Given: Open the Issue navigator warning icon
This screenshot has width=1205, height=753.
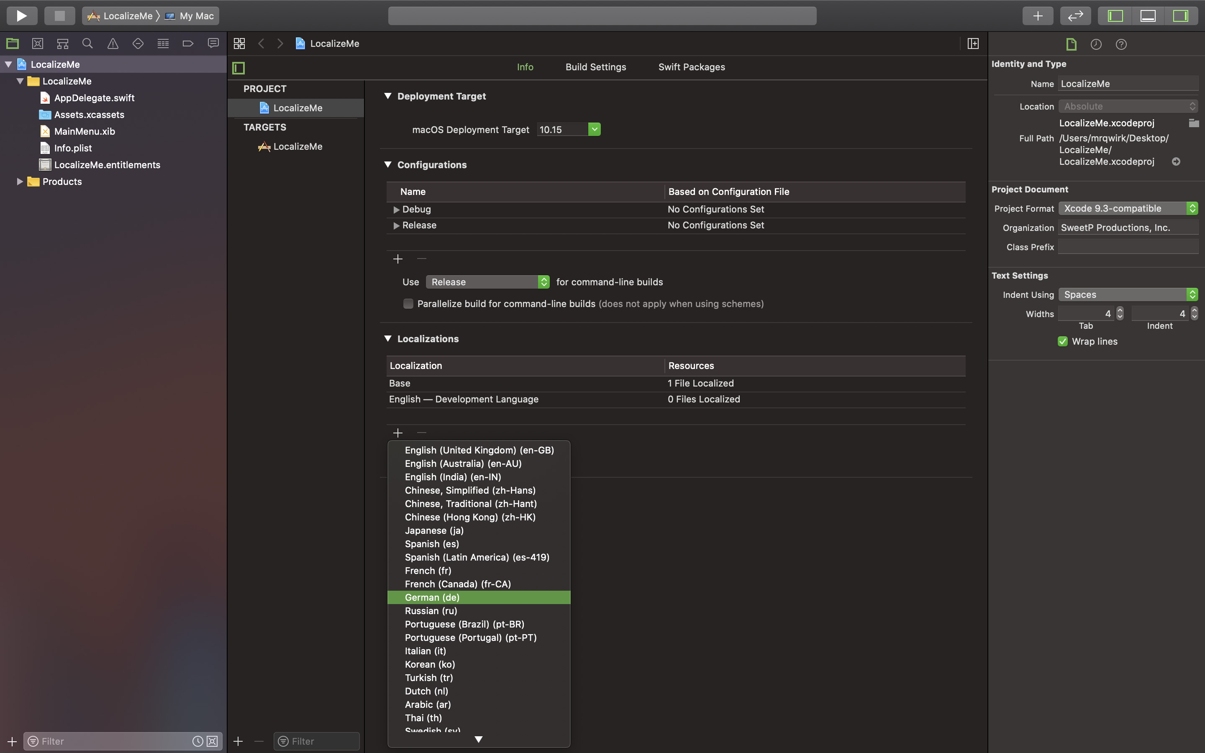Looking at the screenshot, I should click(x=113, y=44).
